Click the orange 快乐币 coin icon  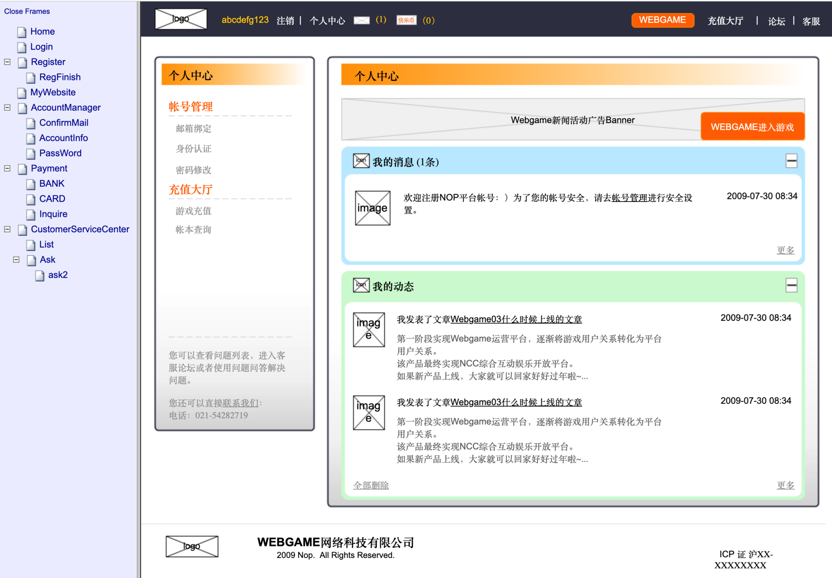click(x=406, y=20)
